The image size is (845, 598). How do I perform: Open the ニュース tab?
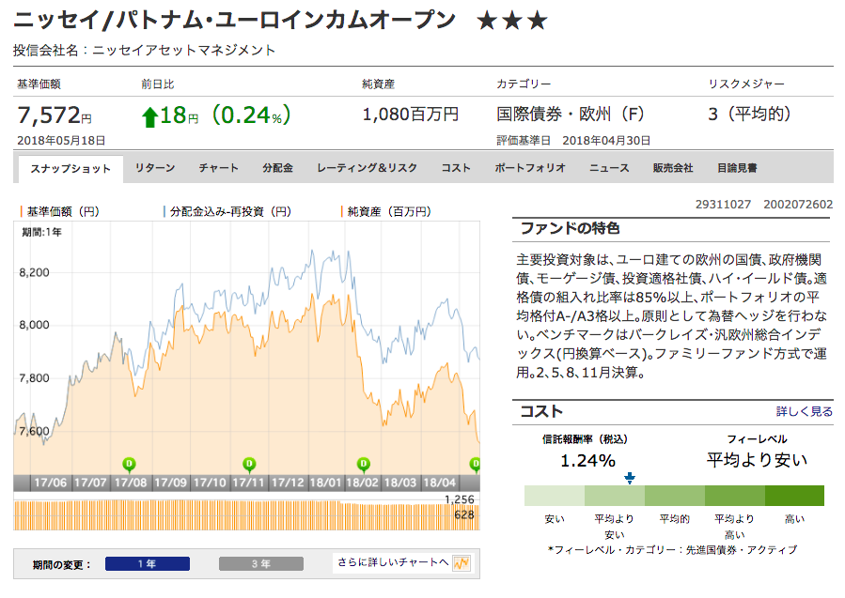pyautogui.click(x=609, y=168)
